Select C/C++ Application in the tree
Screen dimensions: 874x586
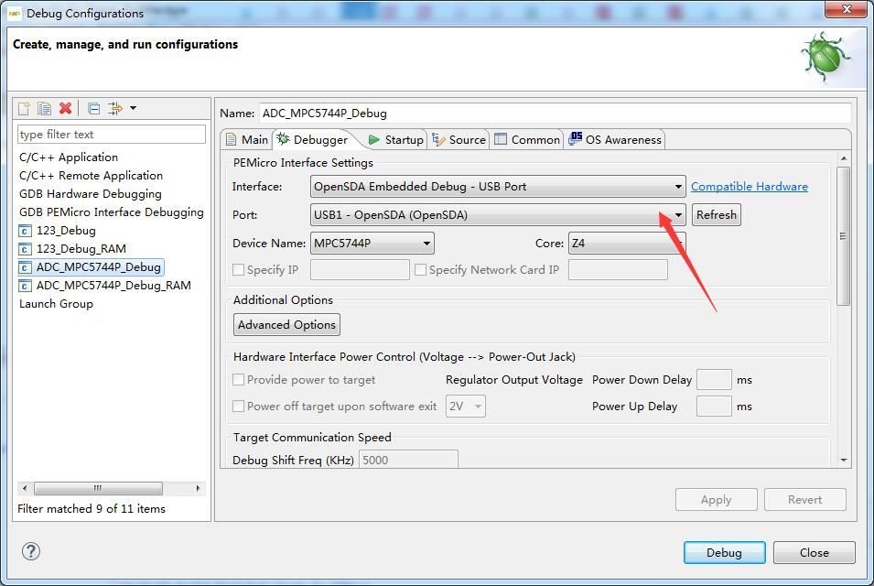69,157
